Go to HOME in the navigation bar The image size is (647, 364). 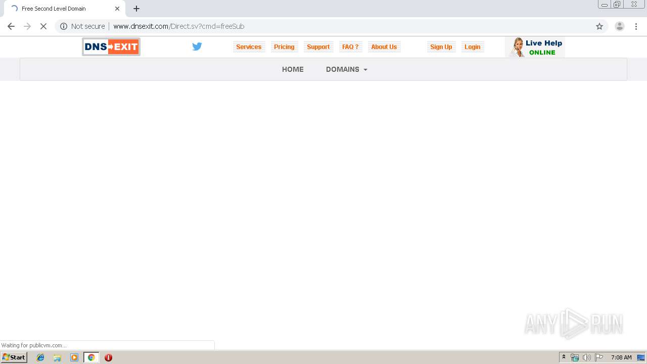click(293, 69)
